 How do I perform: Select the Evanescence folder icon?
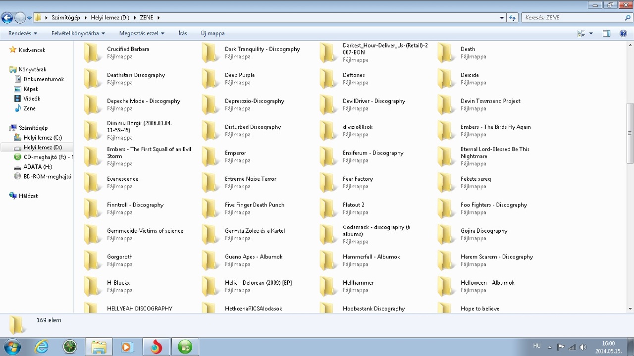pyautogui.click(x=93, y=183)
